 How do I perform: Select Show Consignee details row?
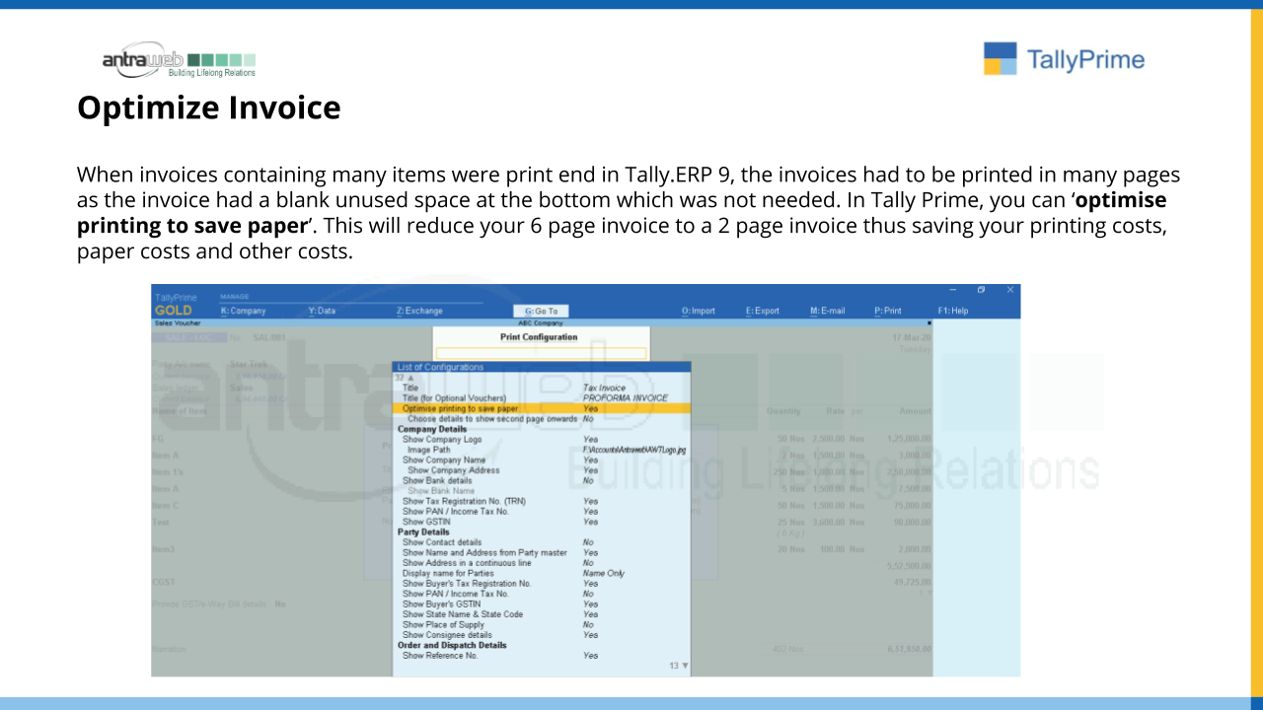pyautogui.click(x=542, y=635)
